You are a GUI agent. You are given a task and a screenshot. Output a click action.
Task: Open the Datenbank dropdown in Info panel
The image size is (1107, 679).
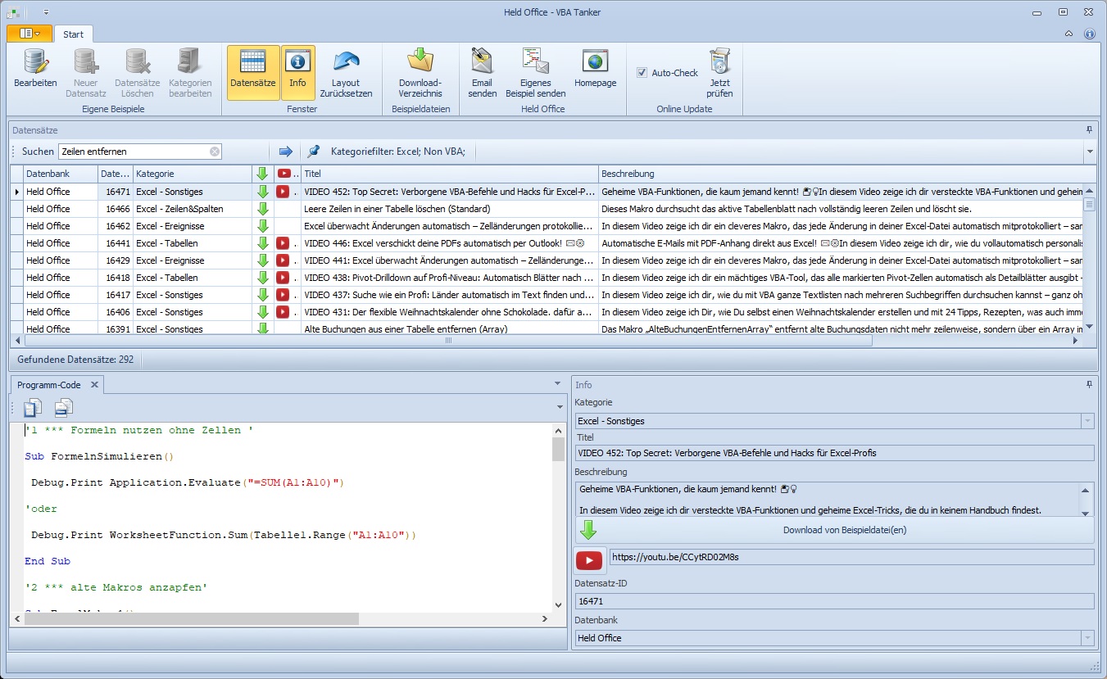point(1087,638)
